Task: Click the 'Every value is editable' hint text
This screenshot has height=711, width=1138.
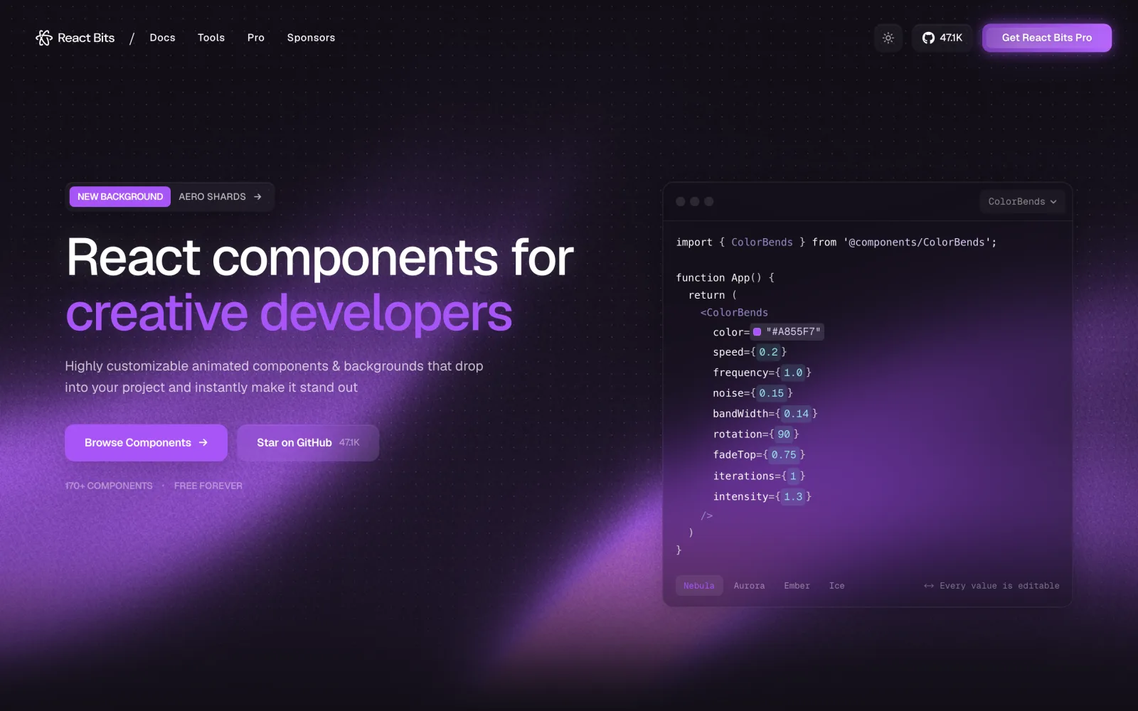Action: click(x=999, y=586)
